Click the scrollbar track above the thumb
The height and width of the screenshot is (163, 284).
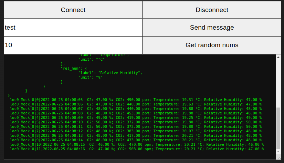(278, 83)
